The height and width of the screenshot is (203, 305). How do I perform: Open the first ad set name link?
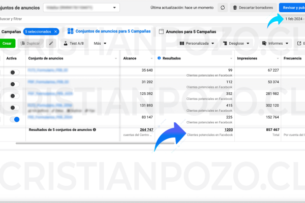point(48,70)
